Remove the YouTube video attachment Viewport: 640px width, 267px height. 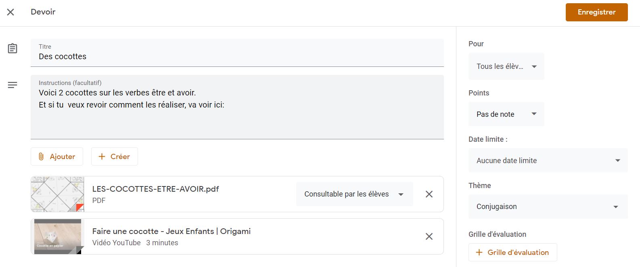[x=429, y=236]
